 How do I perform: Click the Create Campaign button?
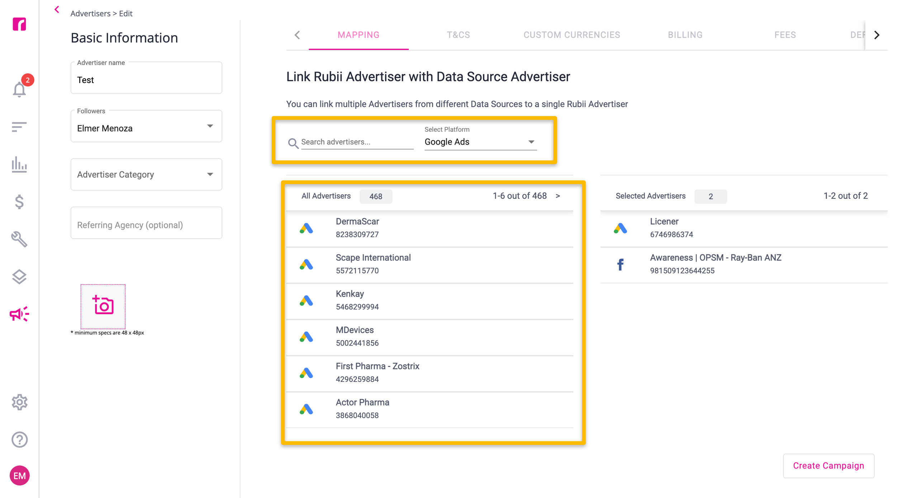[828, 466]
